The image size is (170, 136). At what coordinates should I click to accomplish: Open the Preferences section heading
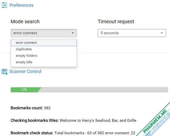(21, 5)
